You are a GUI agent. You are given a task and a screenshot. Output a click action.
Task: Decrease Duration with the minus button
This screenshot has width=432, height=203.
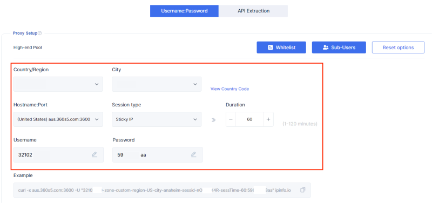coord(231,119)
